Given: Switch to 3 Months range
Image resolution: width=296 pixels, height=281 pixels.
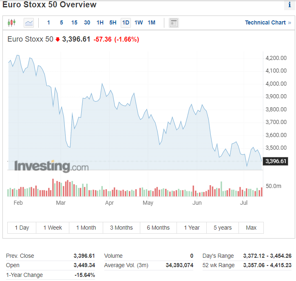Looking at the screenshot, I should point(121,228).
